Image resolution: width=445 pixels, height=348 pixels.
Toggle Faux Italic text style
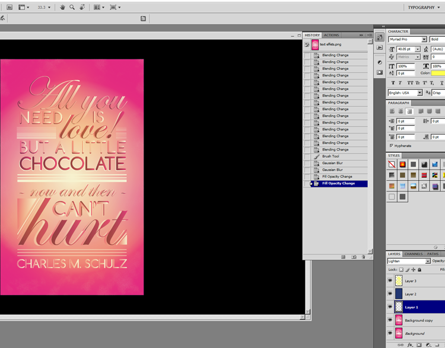(x=400, y=83)
